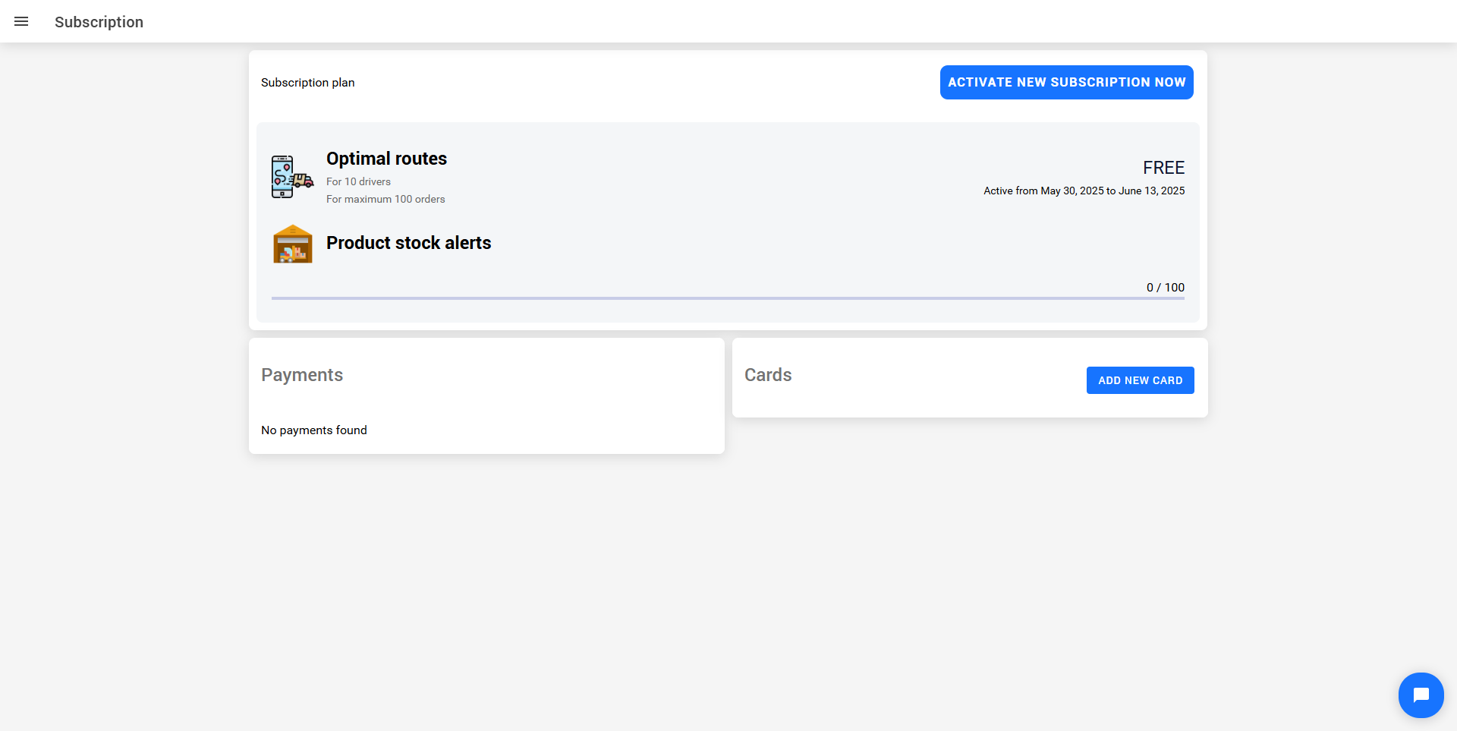Click the Product stock alerts heading
The height and width of the screenshot is (731, 1457).
[x=408, y=243]
